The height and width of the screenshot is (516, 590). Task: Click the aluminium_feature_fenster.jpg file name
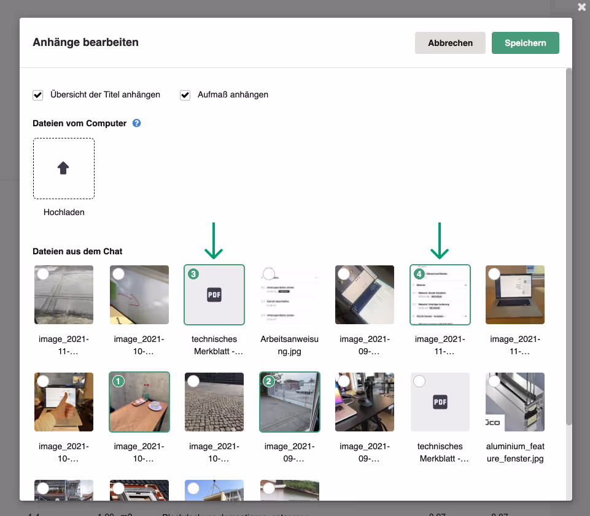coord(515,452)
